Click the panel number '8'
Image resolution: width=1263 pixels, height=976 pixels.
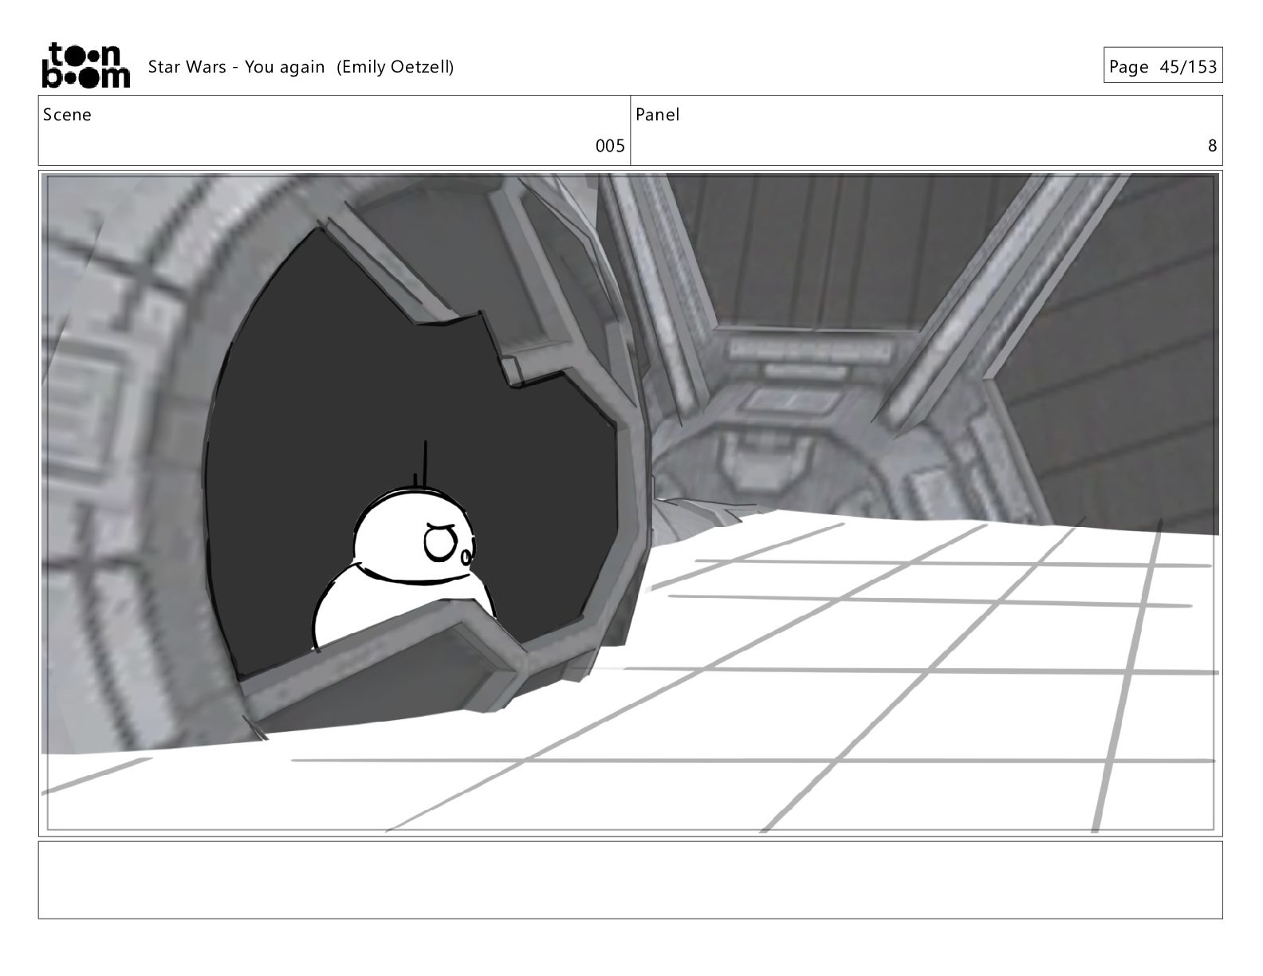coord(1212,146)
